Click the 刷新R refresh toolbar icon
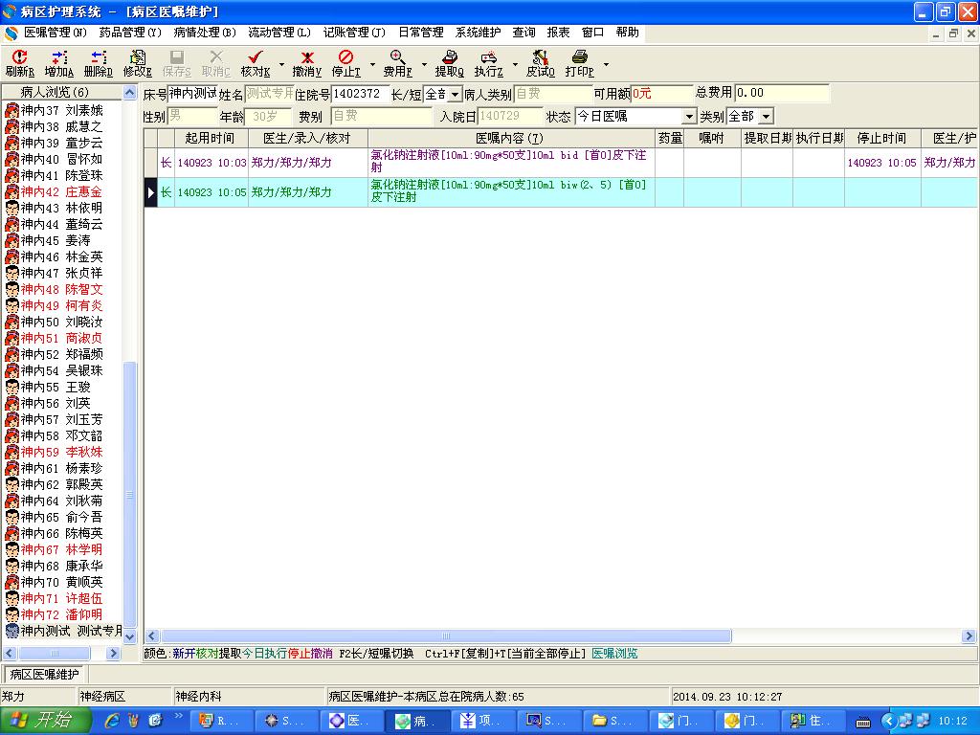The width and height of the screenshot is (980, 735). coord(19,64)
